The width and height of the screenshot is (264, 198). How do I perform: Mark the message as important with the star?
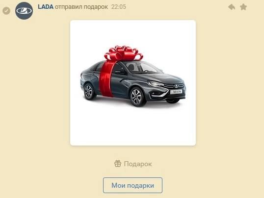[243, 7]
